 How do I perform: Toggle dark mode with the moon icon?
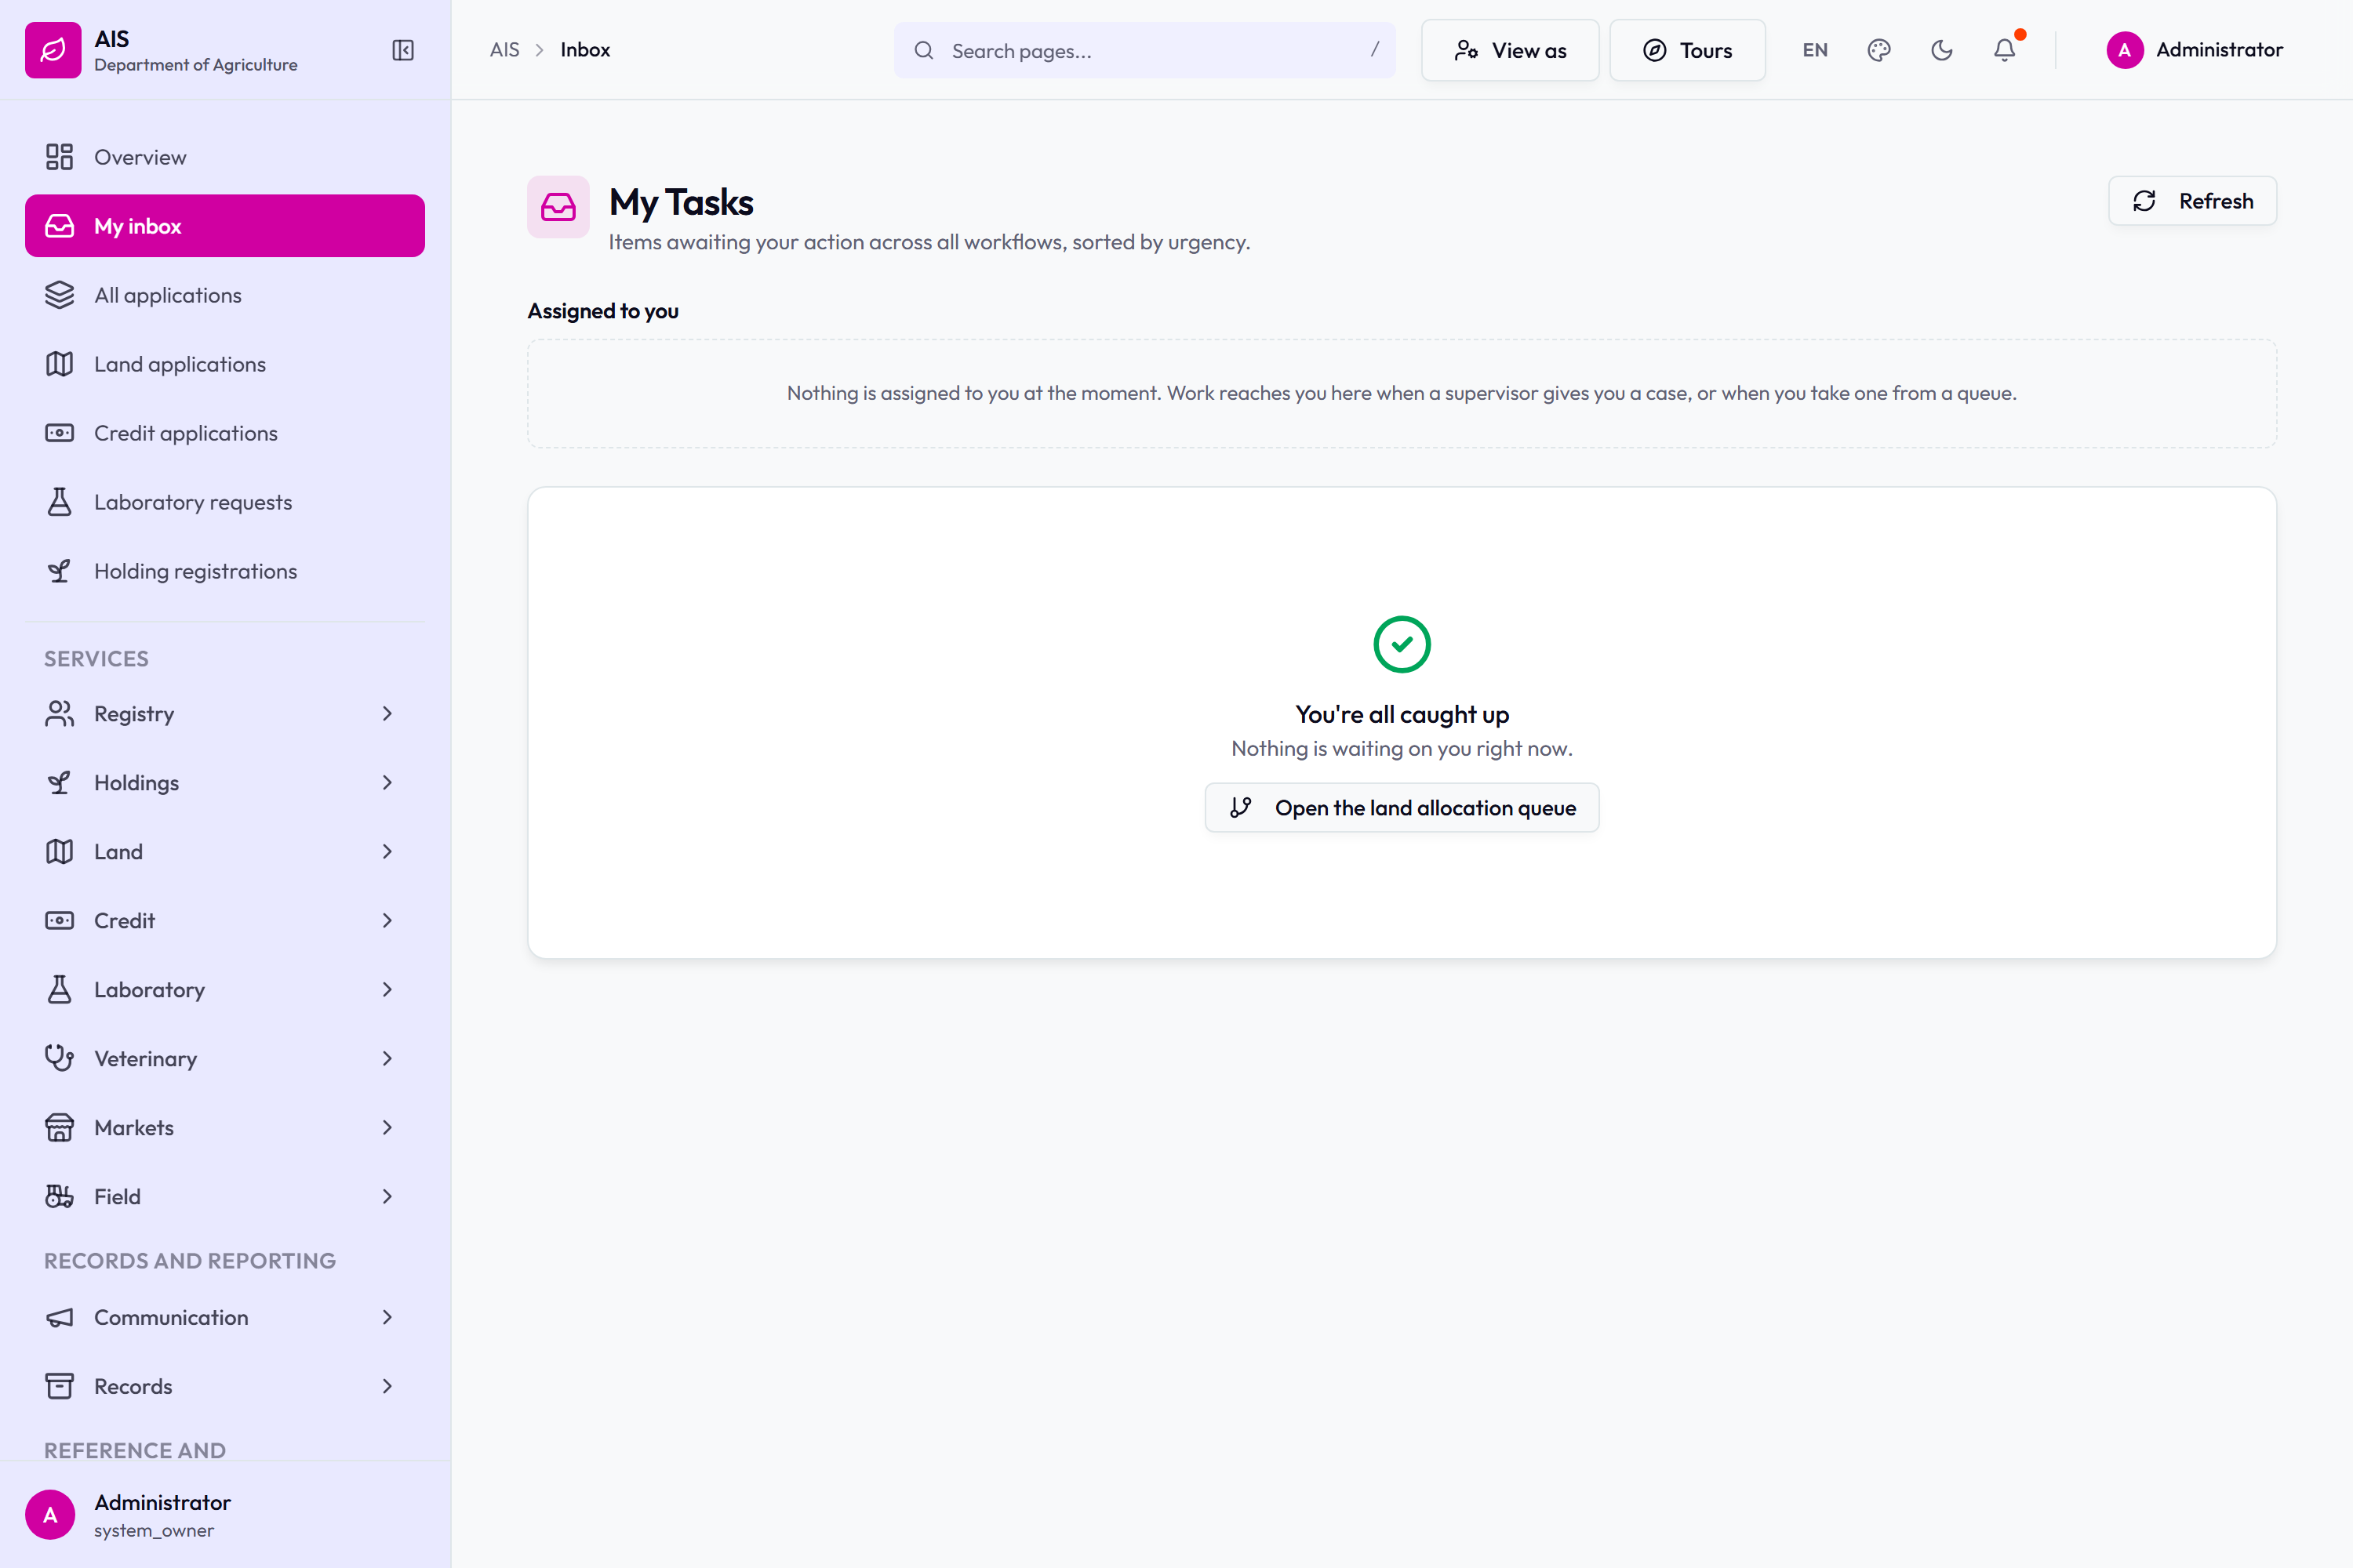point(1942,50)
